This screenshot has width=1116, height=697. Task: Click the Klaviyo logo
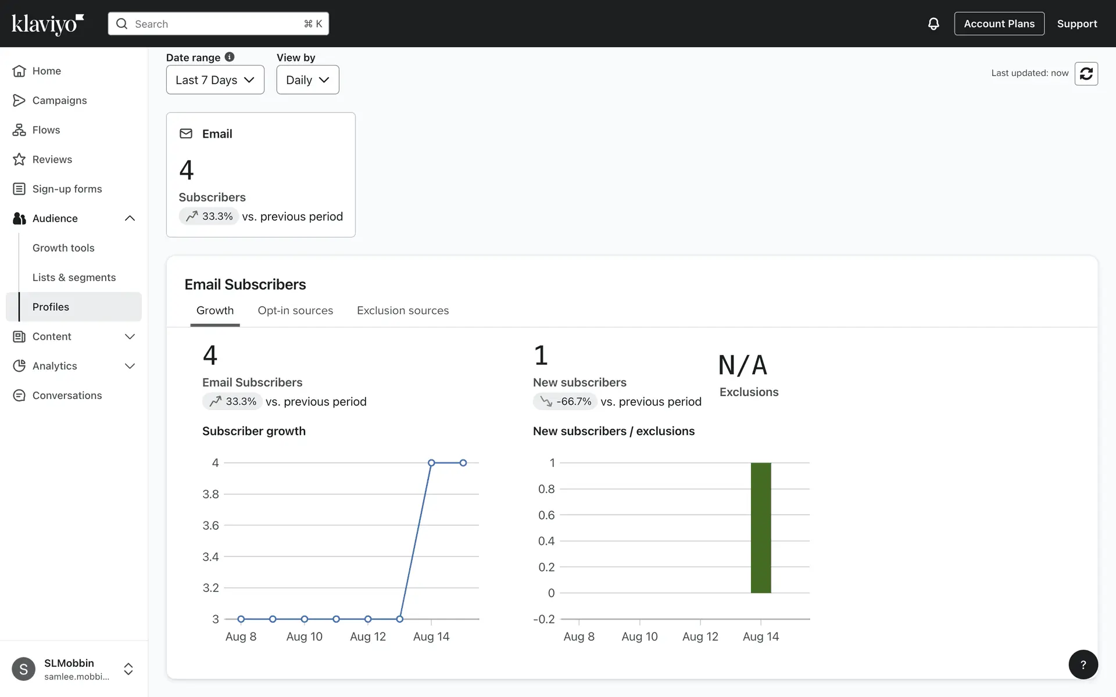point(48,24)
